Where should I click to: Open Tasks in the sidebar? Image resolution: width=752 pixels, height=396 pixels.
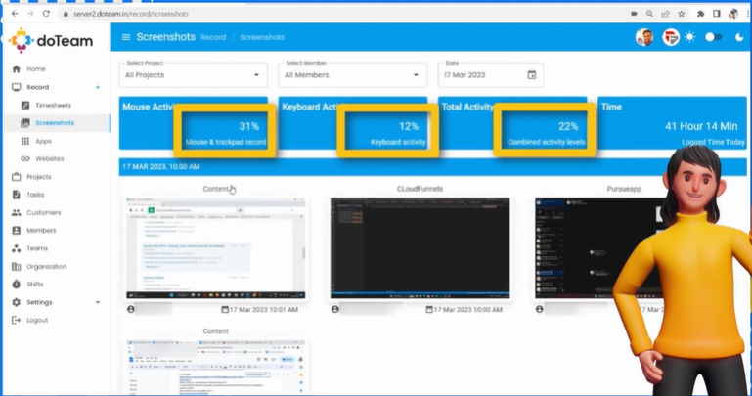35,195
